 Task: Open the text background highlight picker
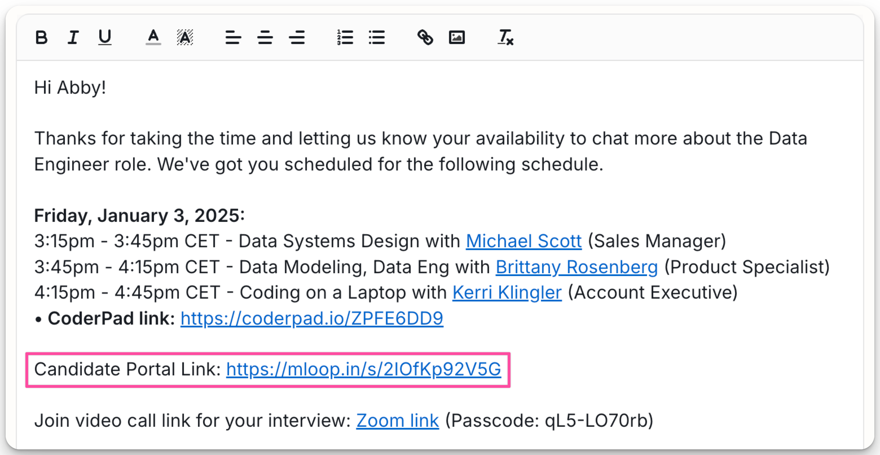[185, 37]
